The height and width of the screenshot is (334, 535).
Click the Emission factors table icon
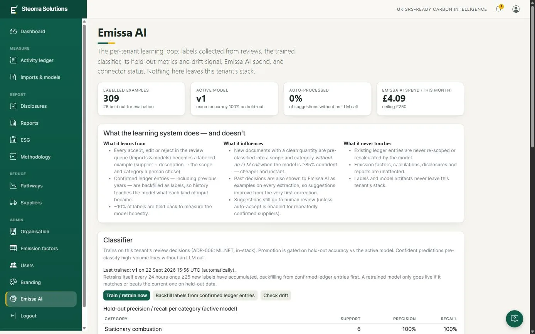tap(13, 249)
